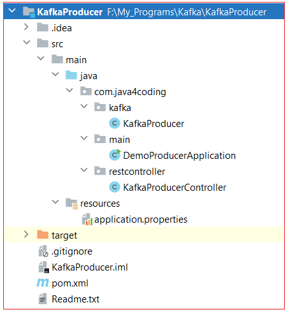The image size is (288, 312).
Task: Click the KafkaProducerController class icon
Action: (x=115, y=187)
